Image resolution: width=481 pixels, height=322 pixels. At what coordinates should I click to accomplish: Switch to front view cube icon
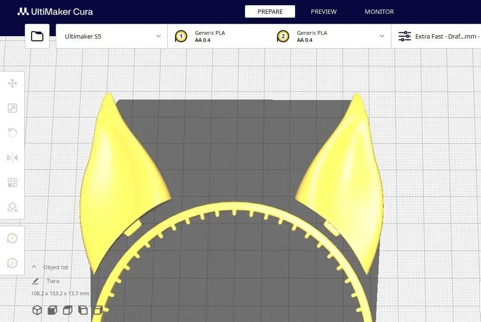point(52,310)
